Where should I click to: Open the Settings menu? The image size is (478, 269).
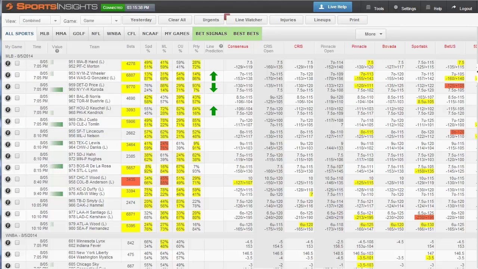point(405,8)
